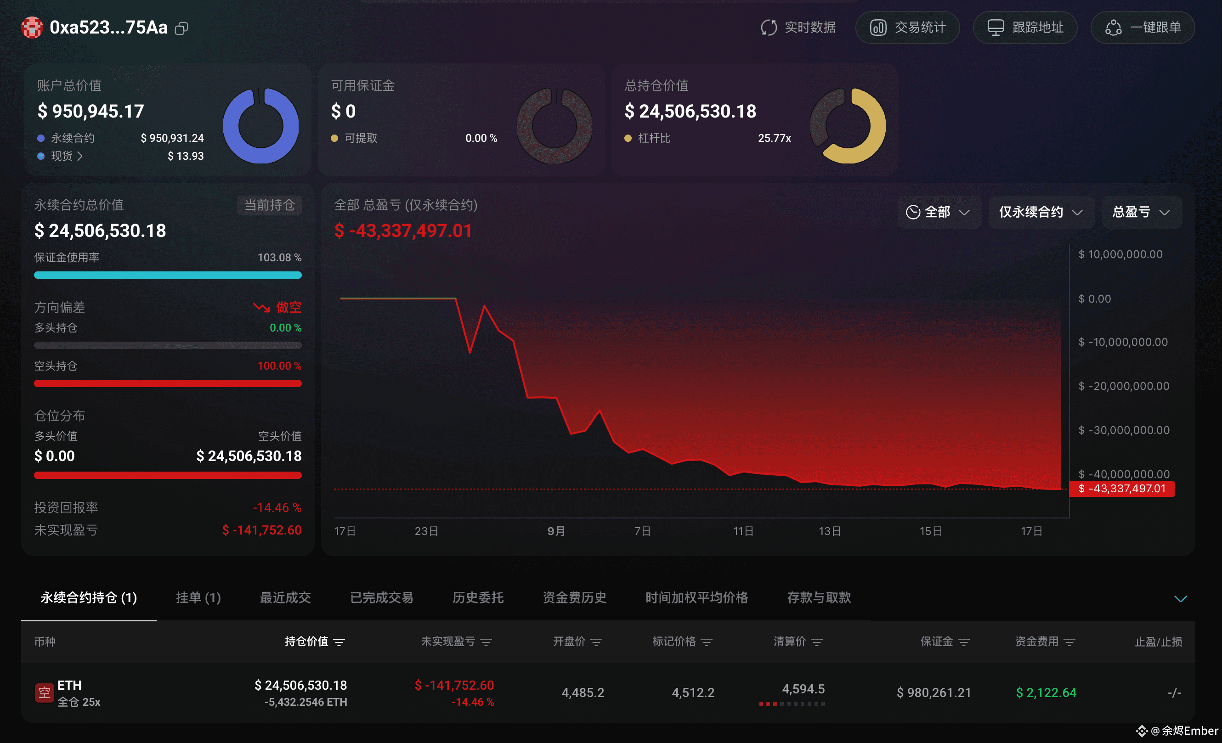The height and width of the screenshot is (743, 1222).
Task: Click the 止盈/止损 value -/-
Action: tap(1174, 692)
